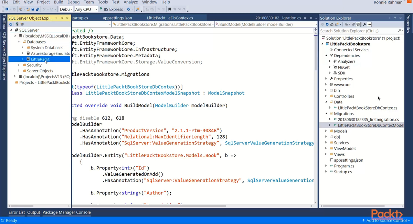Click into Search Solution Explorer field

[358, 31]
